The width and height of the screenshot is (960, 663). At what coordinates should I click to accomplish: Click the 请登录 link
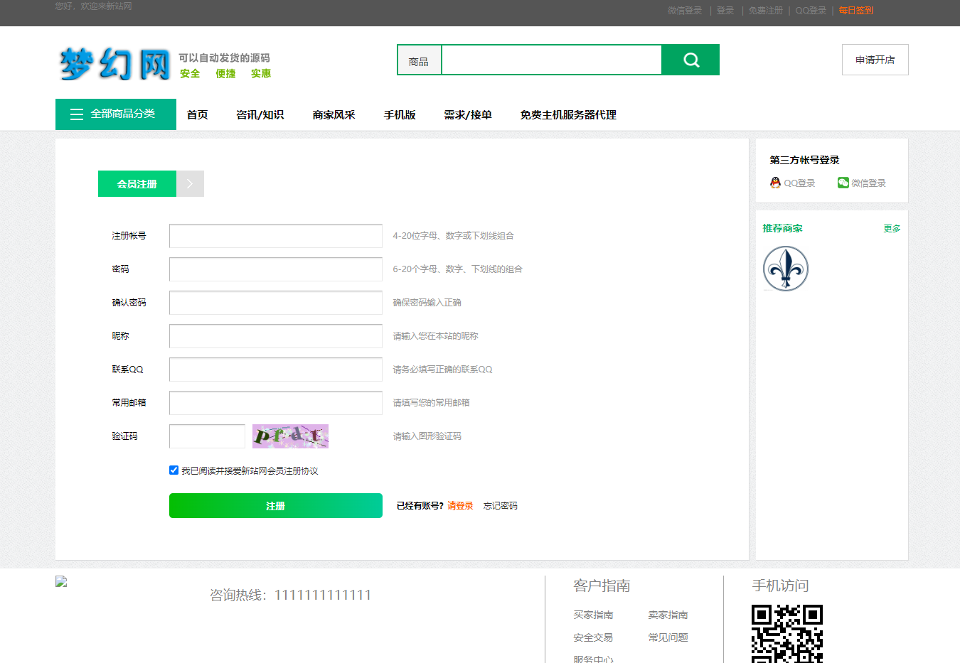coord(460,506)
